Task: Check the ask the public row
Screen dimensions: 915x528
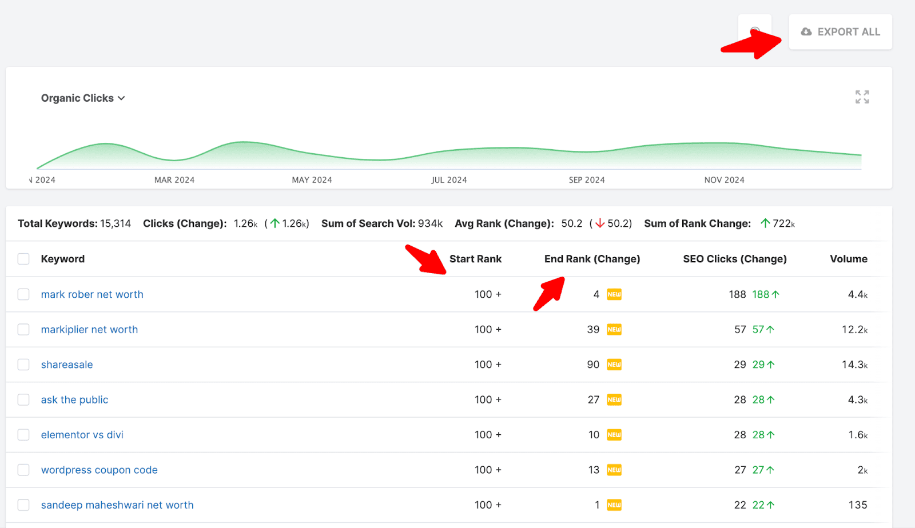Action: (23, 400)
